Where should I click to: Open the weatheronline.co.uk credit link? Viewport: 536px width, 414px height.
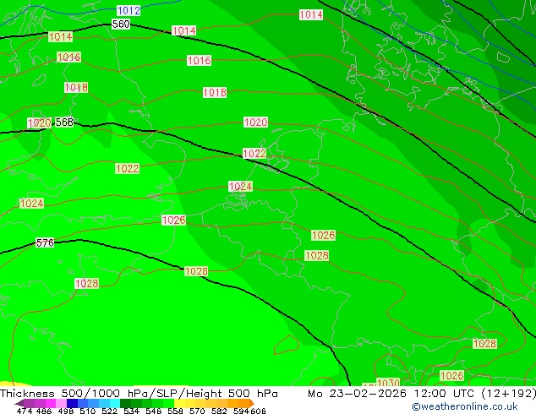coord(465,406)
